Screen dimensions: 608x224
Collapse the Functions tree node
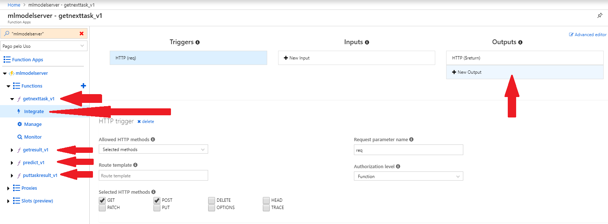[x=8, y=86]
